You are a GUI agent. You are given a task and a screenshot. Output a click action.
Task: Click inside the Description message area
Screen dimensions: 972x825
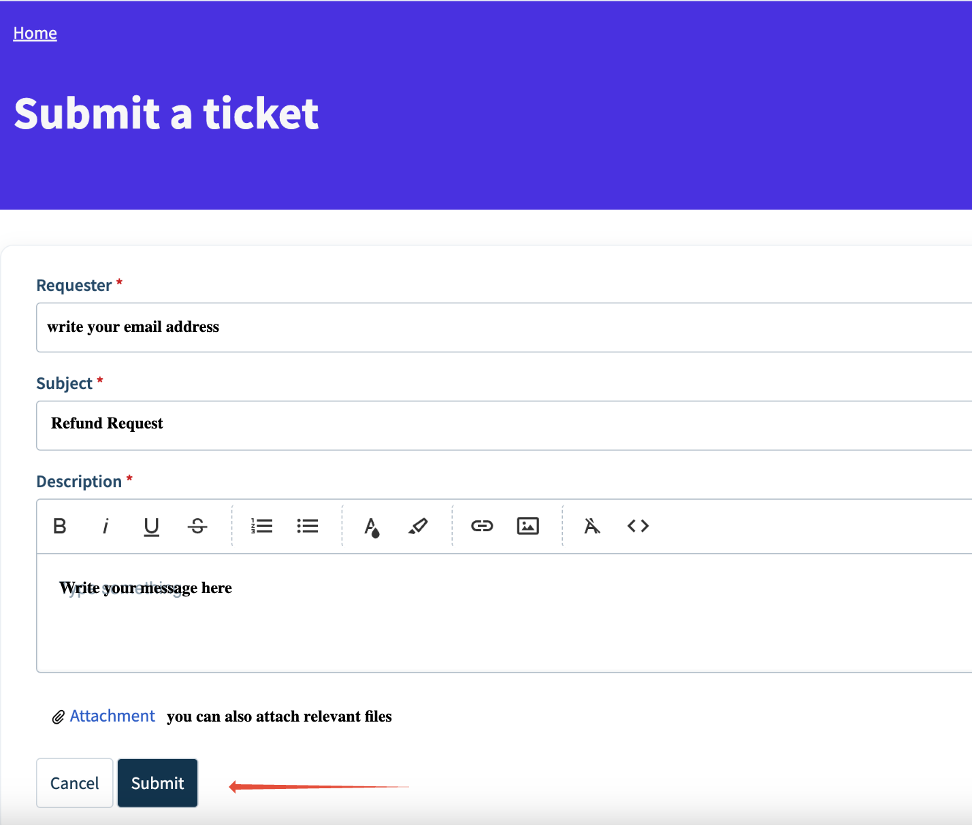(x=504, y=613)
